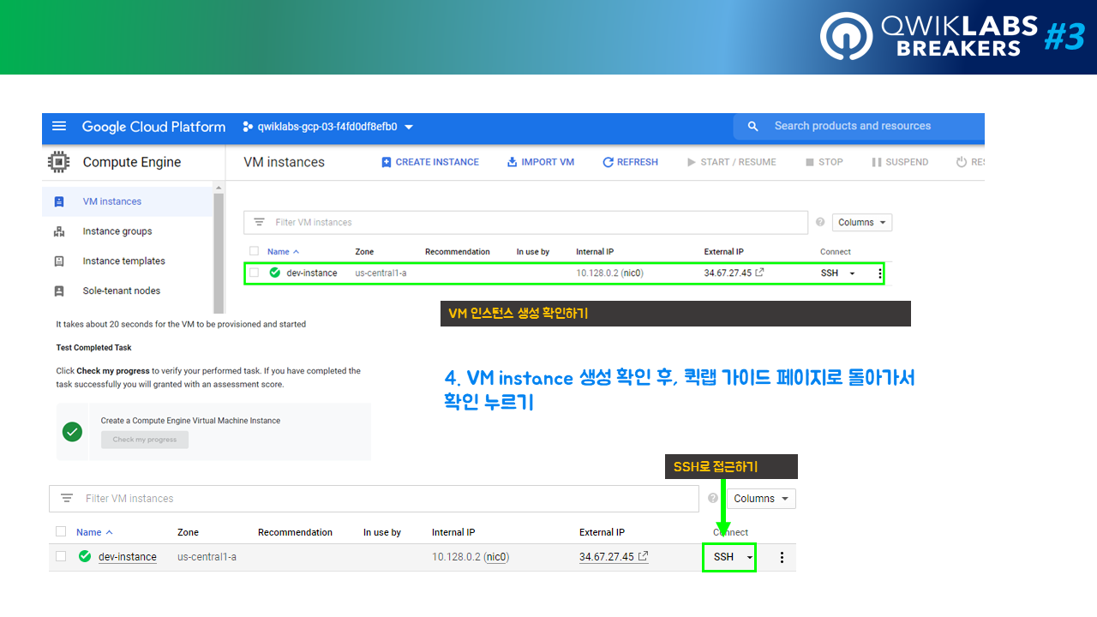Open the upper Columns dropdown
Viewport: 1097px width, 617px height.
pos(862,223)
